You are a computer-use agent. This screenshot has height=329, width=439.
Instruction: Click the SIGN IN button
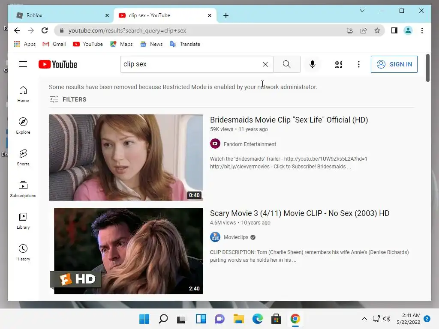[394, 64]
